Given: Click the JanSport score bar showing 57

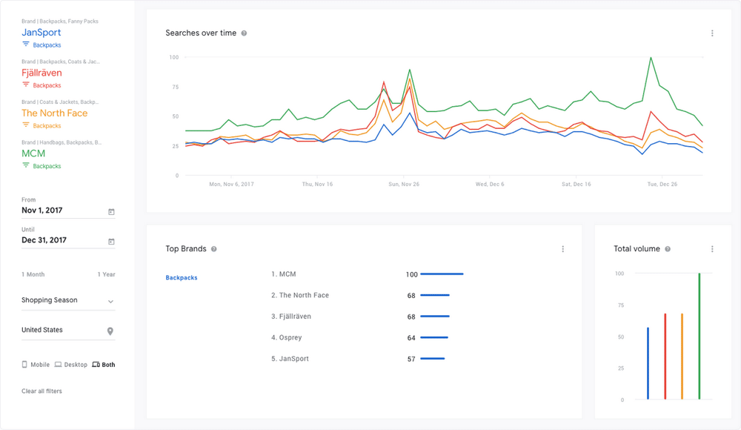Looking at the screenshot, I should (433, 359).
